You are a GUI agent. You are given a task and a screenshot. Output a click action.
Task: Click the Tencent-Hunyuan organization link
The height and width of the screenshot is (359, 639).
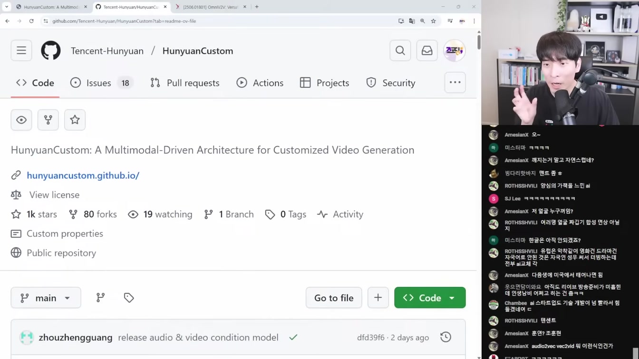click(x=107, y=51)
